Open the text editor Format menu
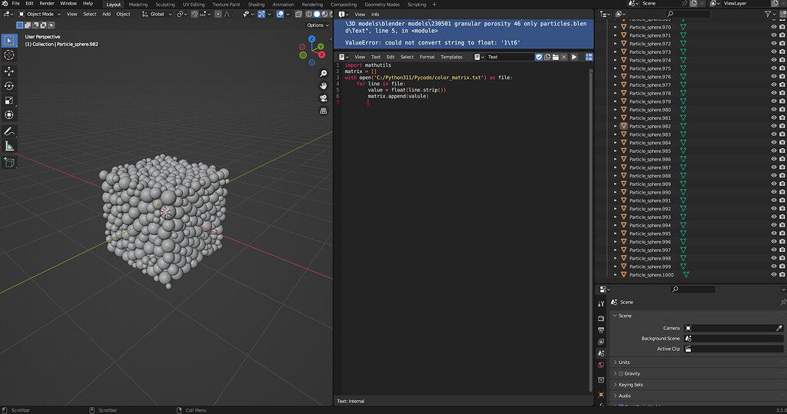 pos(427,57)
